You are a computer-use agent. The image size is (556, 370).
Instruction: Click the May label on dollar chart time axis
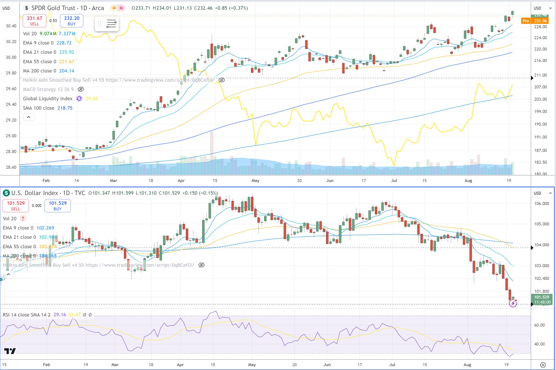tap(251, 364)
